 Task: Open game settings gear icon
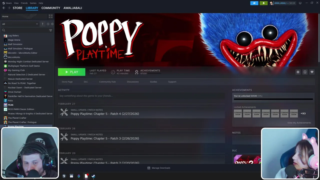(298, 72)
